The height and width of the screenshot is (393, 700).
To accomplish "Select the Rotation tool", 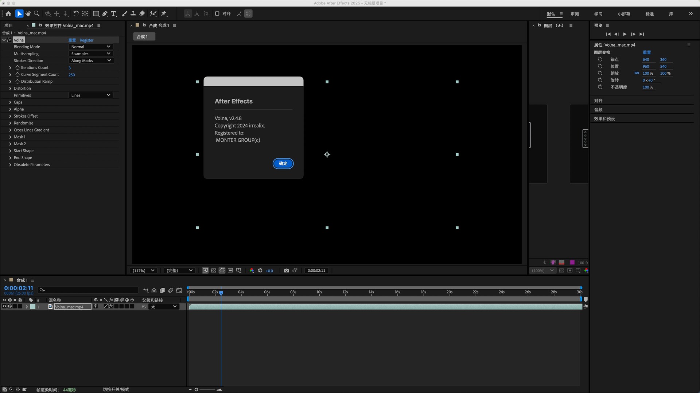I will click(76, 14).
